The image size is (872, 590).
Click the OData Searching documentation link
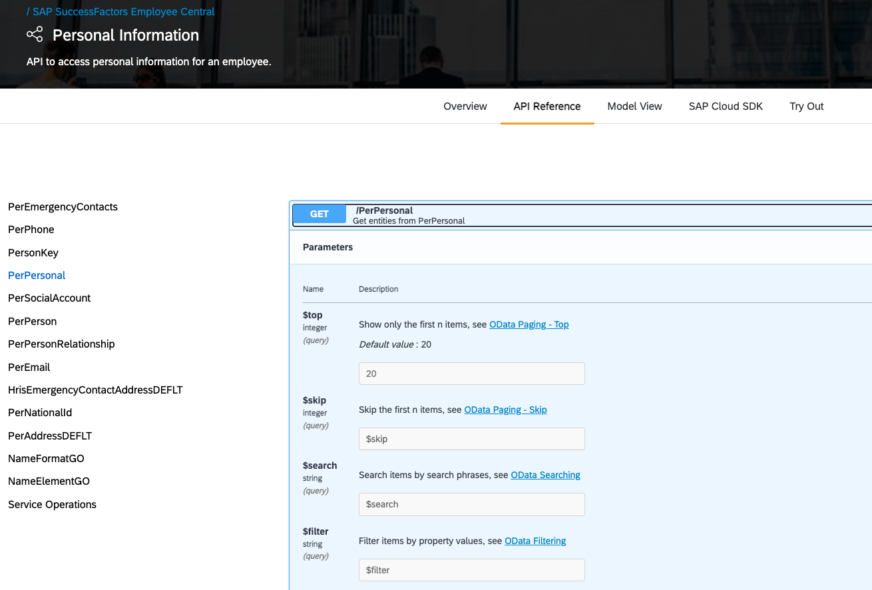(545, 475)
